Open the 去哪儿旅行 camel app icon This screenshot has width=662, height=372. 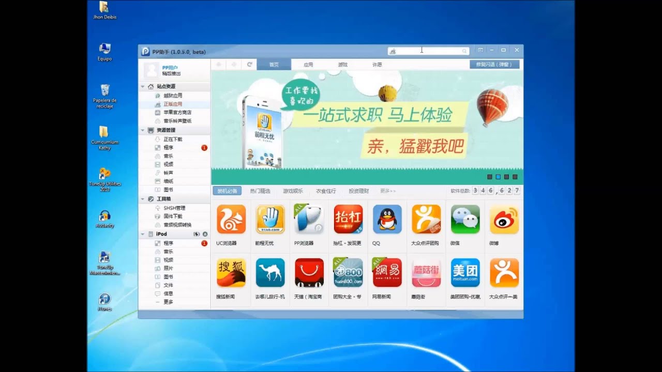tap(270, 273)
